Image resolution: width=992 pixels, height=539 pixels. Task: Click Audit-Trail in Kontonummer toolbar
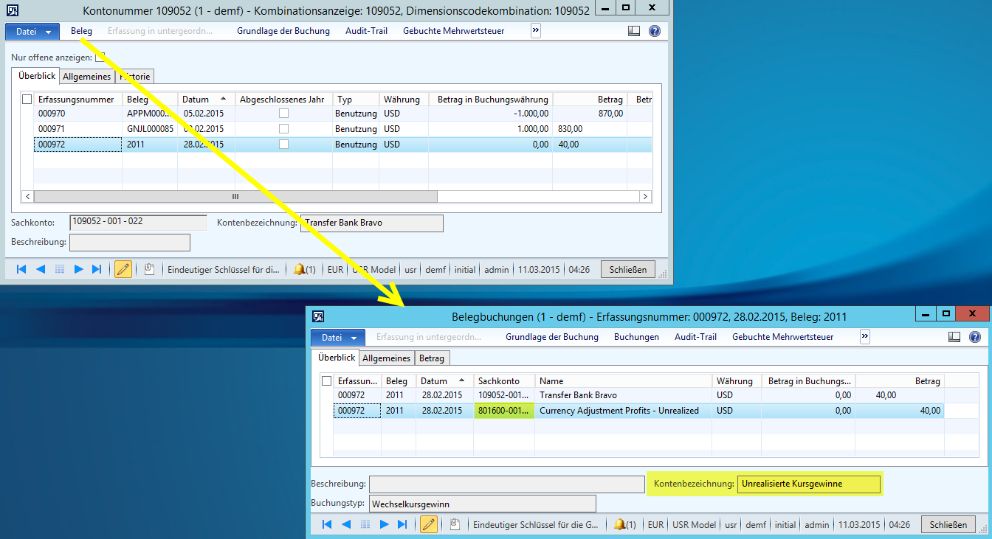coord(366,31)
